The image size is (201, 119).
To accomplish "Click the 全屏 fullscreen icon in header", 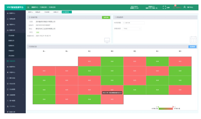I will pyautogui.click(x=164, y=7).
